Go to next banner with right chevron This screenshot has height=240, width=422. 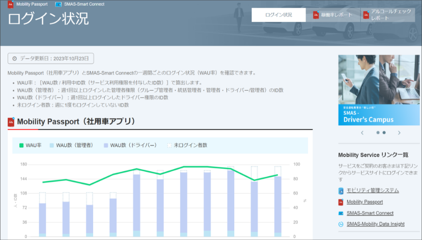(399, 132)
